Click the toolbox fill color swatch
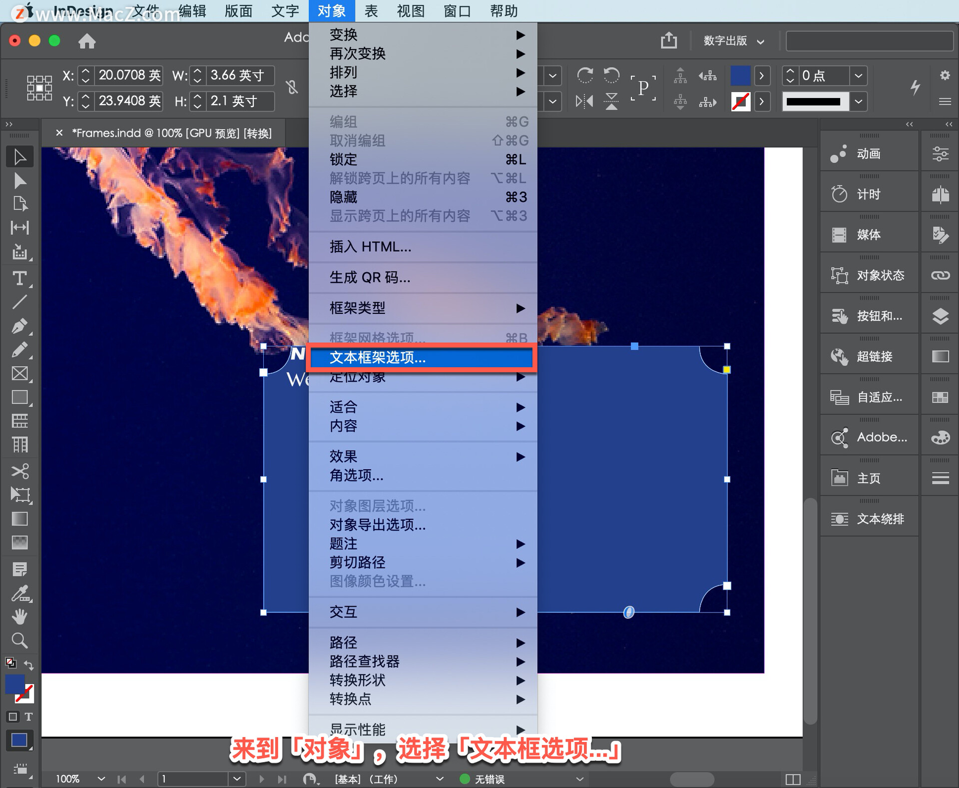The image size is (959, 788). click(15, 684)
